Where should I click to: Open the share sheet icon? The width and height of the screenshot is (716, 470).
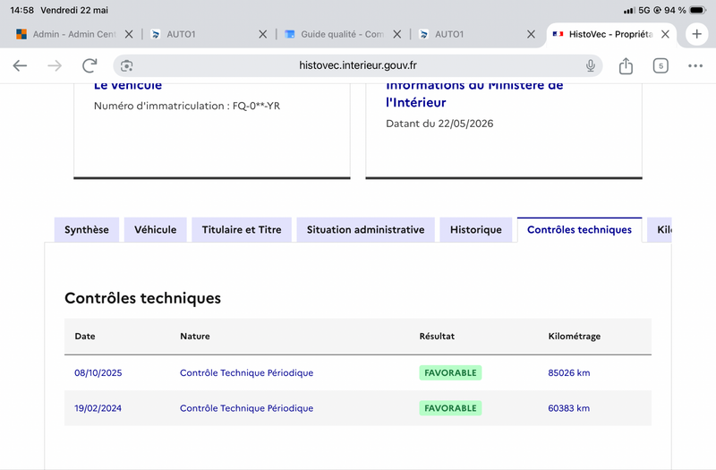pos(626,65)
